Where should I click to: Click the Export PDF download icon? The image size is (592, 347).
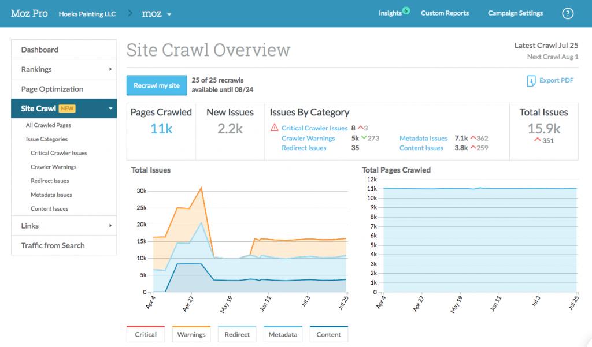click(531, 81)
